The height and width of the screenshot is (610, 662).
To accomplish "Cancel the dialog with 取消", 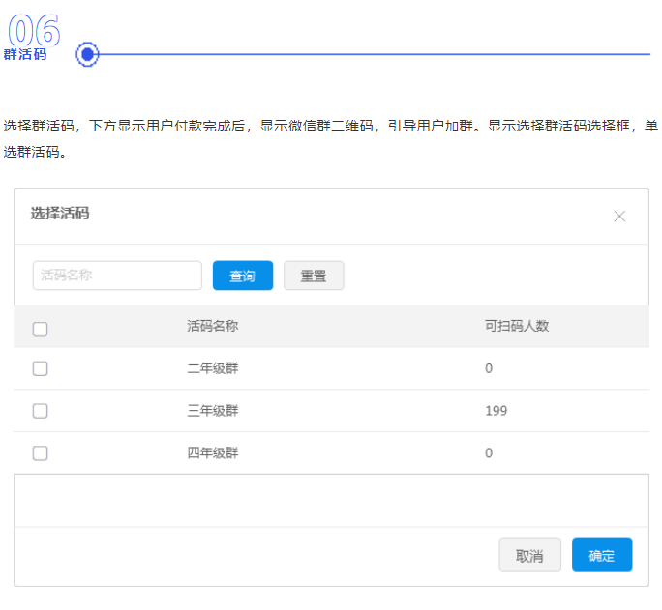I will tap(529, 556).
